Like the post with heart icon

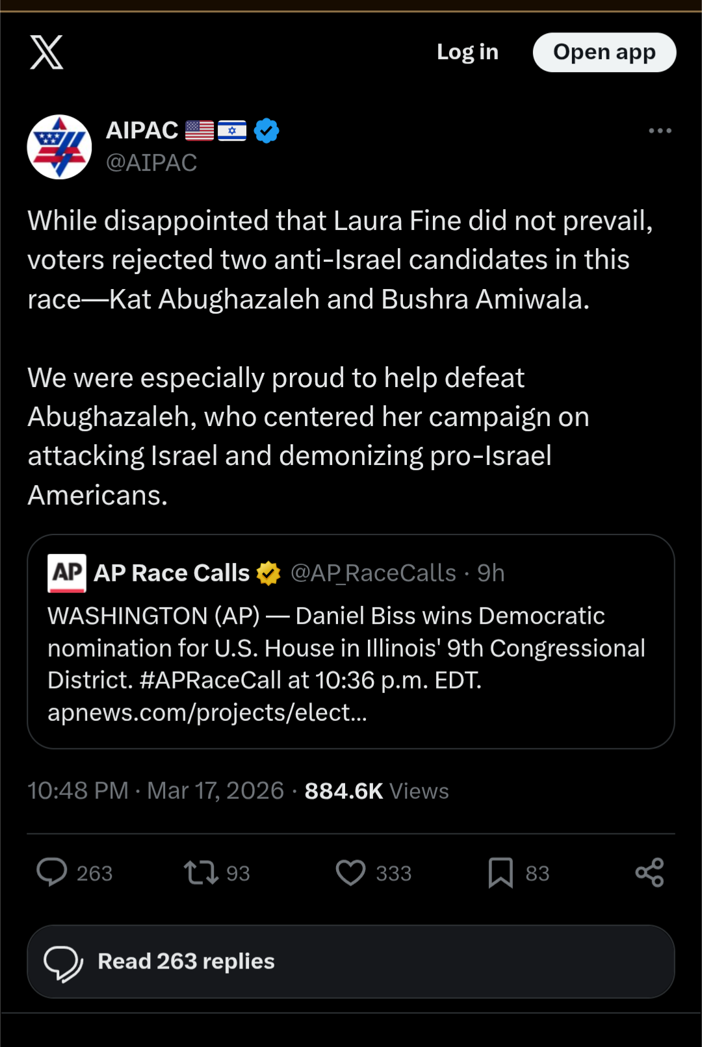(x=350, y=872)
